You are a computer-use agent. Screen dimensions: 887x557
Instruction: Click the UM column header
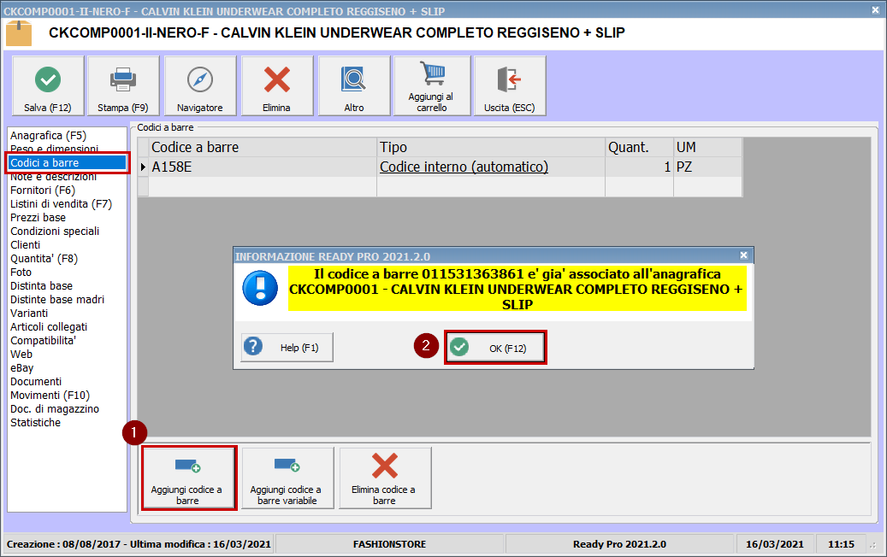click(x=707, y=147)
